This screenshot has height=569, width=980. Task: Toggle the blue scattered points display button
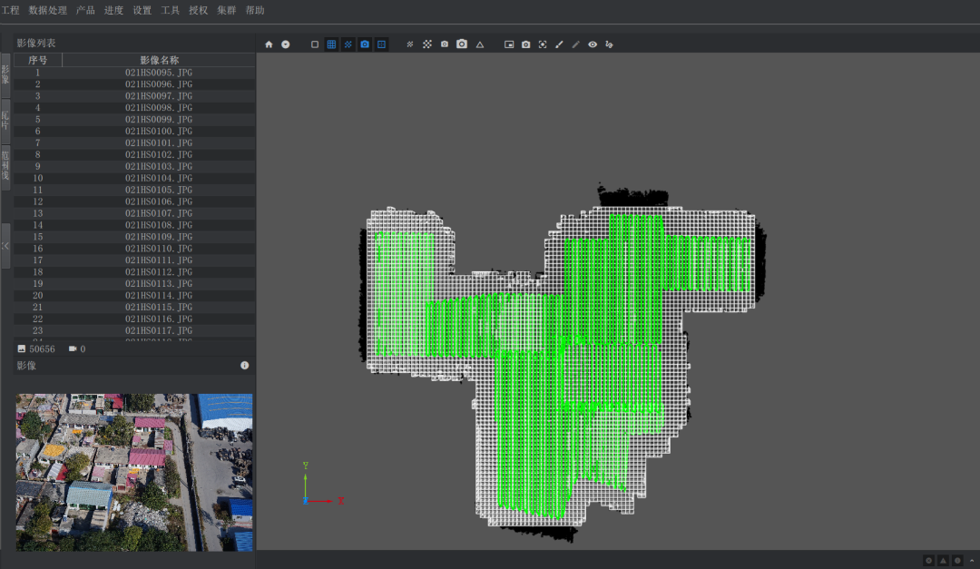tap(348, 44)
